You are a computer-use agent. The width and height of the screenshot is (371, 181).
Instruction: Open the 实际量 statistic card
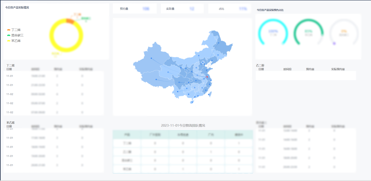point(182,9)
